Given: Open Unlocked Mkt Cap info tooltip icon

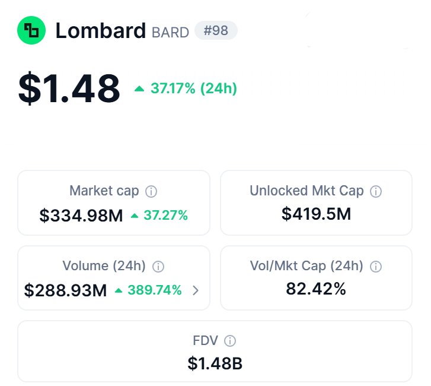Looking at the screenshot, I should pos(375,191).
